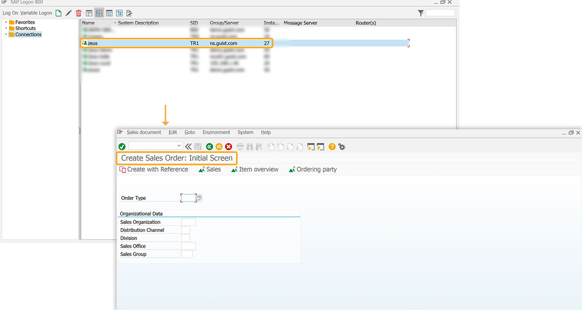This screenshot has width=582, height=310.
Task: Sort by the SID column header
Action: click(x=198, y=23)
